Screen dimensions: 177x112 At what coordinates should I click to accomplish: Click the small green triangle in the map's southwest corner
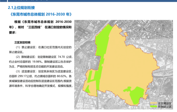point(88,90)
